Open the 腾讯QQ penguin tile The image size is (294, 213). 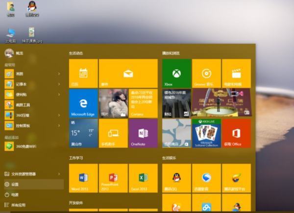pos(176,178)
